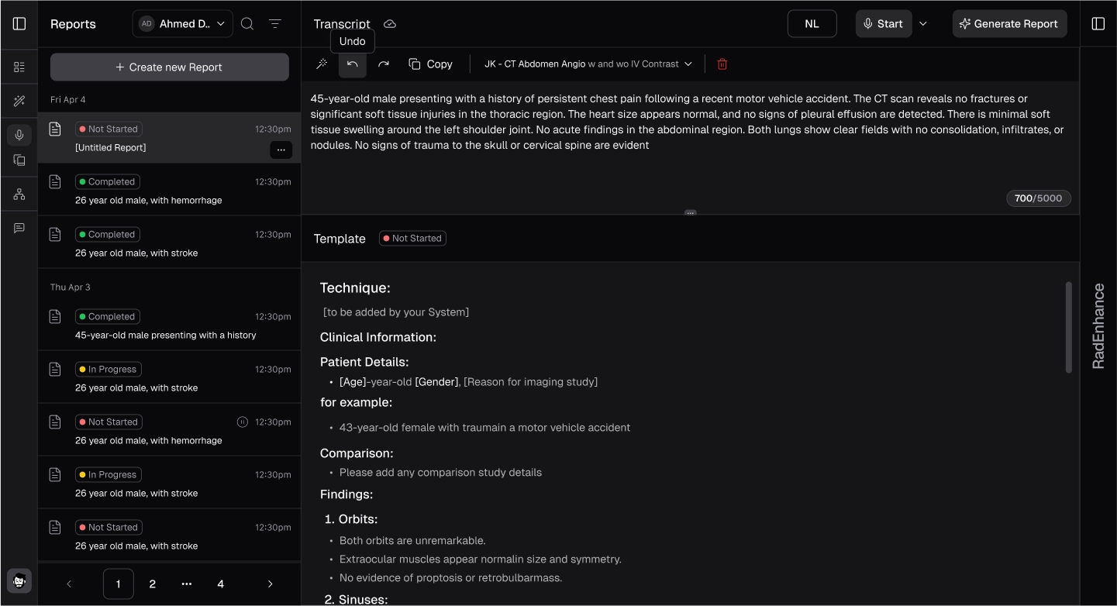Open the Ahmed D.. user dropdown
This screenshot has height=606, width=1117.
tap(183, 24)
